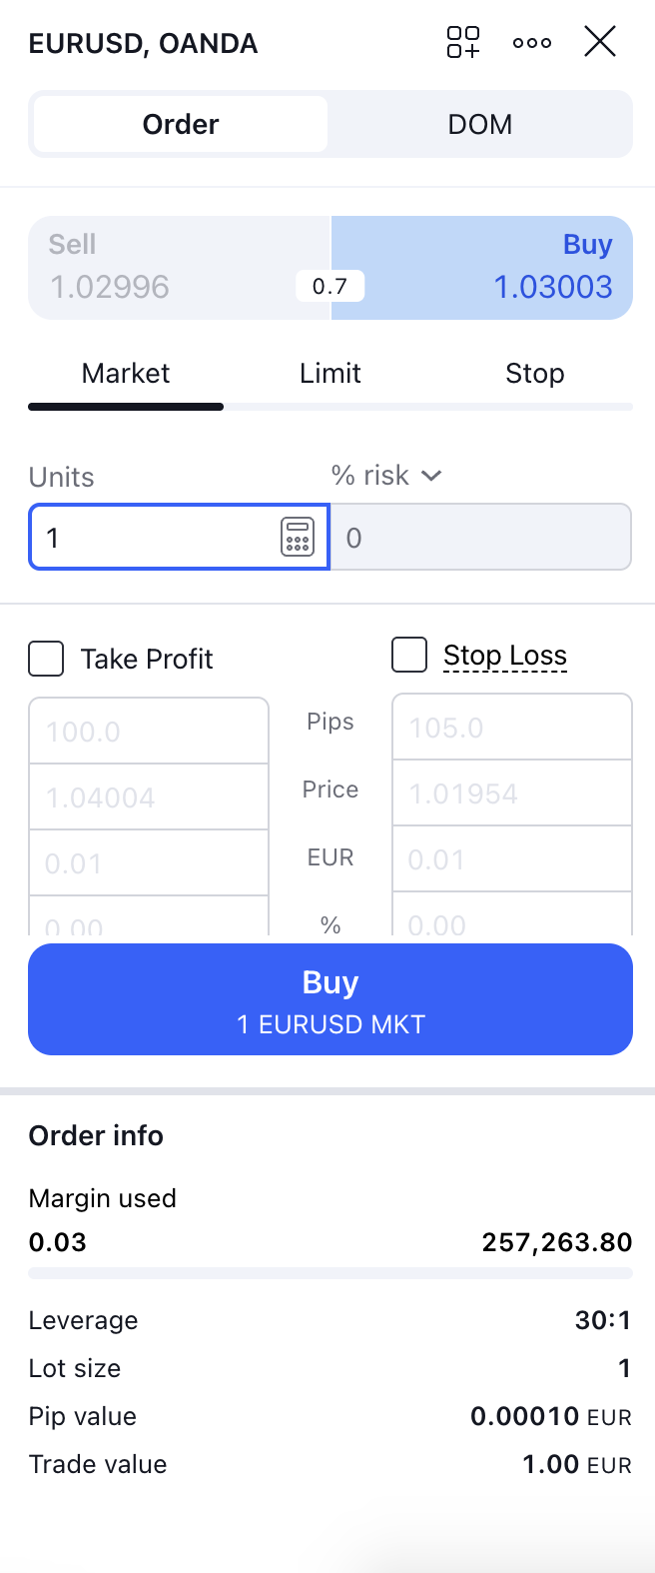Close the EURUSD order panel
Viewport: 655px width, 1573px height.
coord(600,42)
